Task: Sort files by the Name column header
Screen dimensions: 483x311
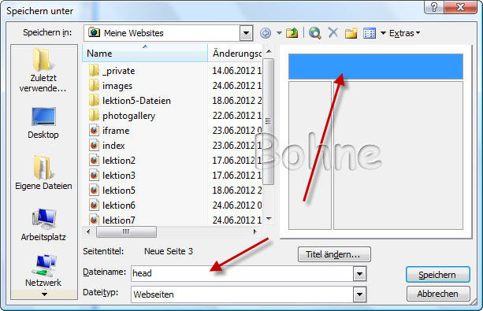Action: 145,54
